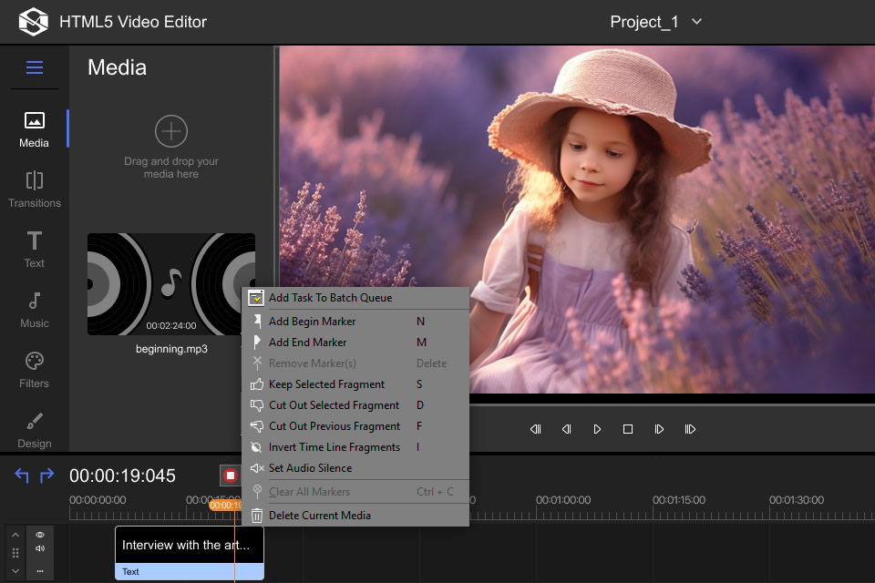Choose the greyed-out Remove Marker(s) entry
The image size is (875, 583).
(x=355, y=363)
